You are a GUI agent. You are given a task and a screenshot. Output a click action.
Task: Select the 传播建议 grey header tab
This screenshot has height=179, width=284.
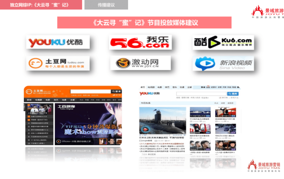[106, 4]
